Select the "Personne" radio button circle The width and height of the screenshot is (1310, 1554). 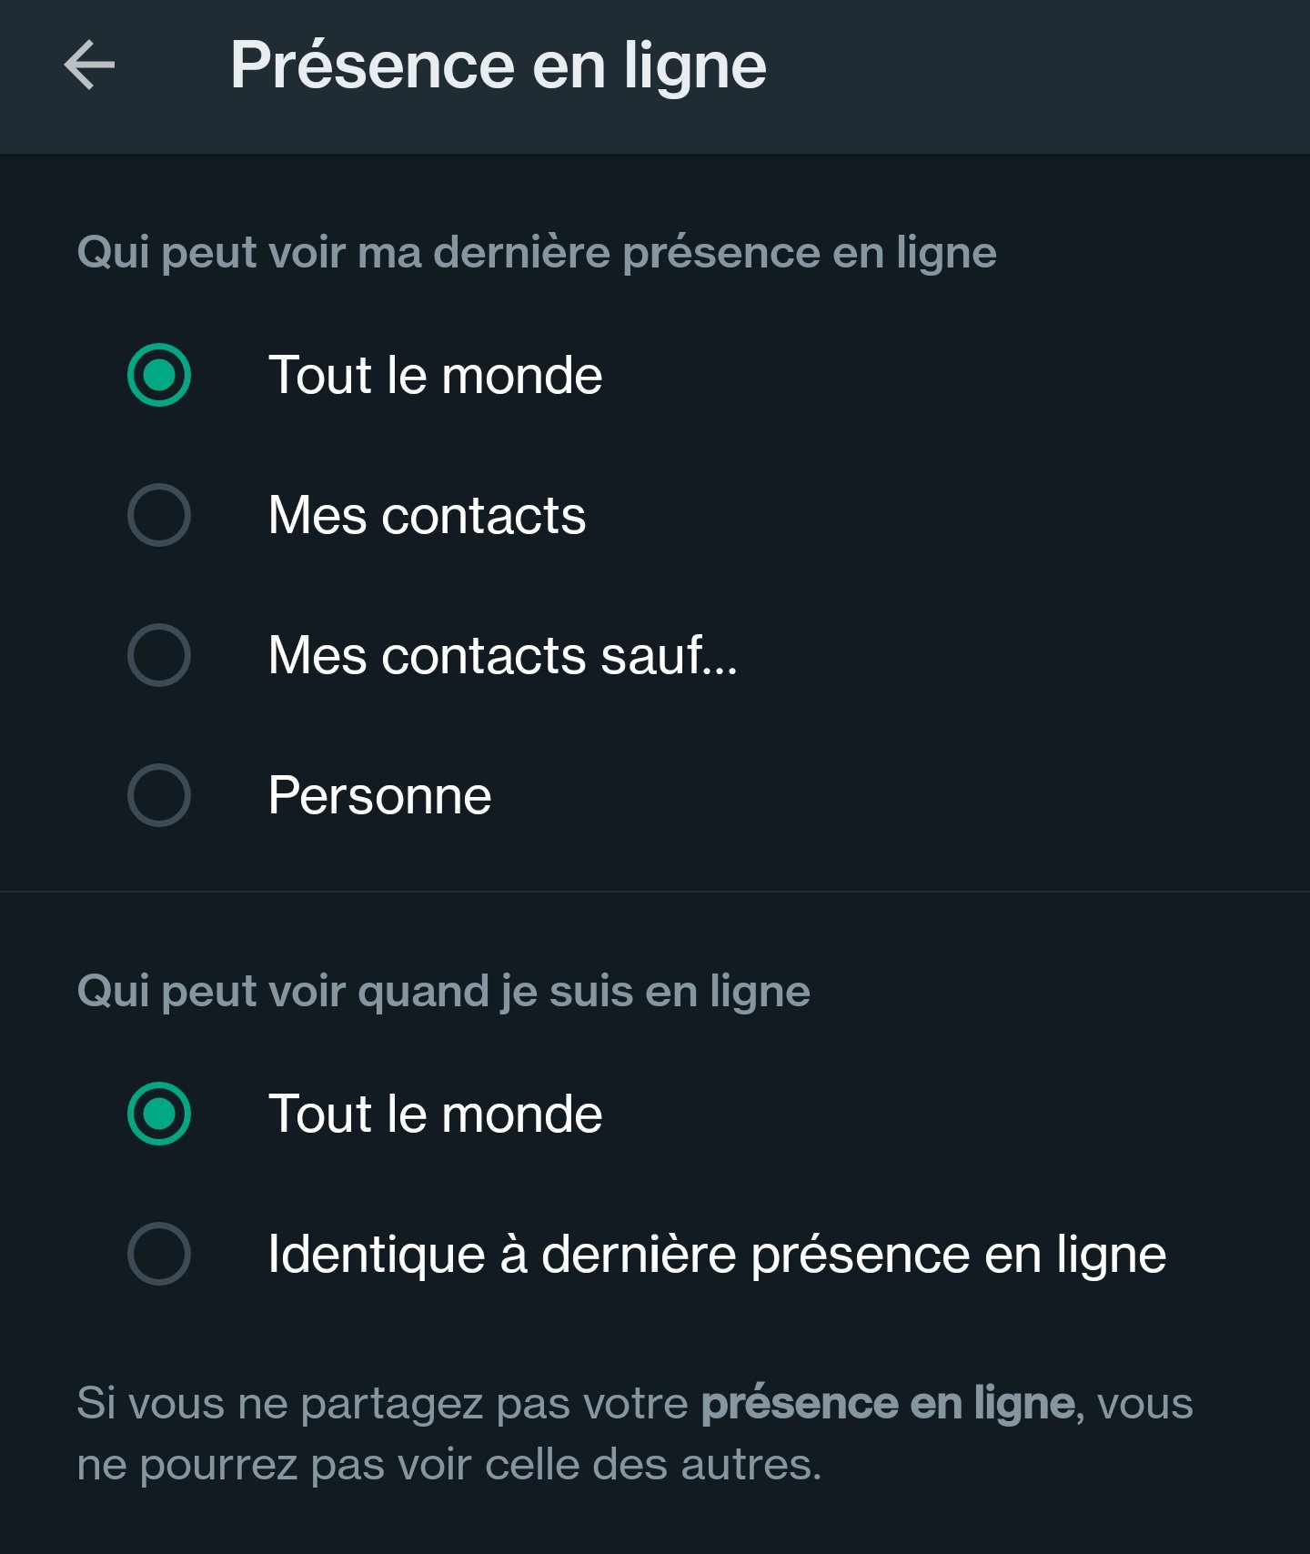click(x=159, y=795)
